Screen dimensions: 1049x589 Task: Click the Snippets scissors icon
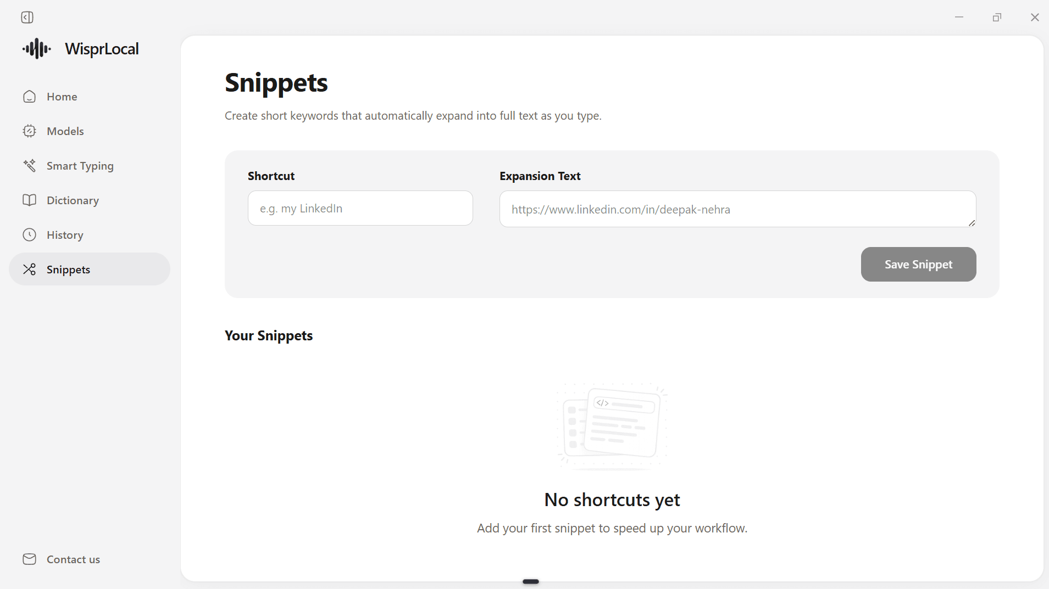pyautogui.click(x=30, y=270)
